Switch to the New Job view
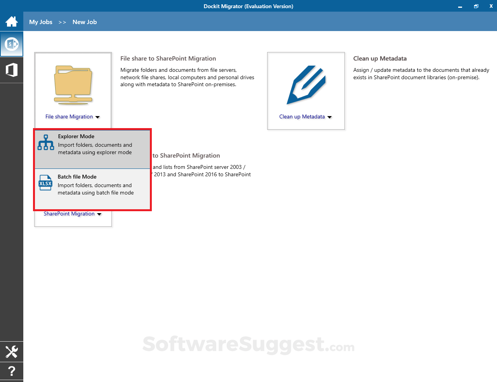This screenshot has width=497, height=382. [85, 22]
